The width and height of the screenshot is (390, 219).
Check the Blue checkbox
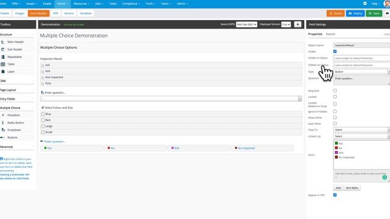[x=43, y=114]
